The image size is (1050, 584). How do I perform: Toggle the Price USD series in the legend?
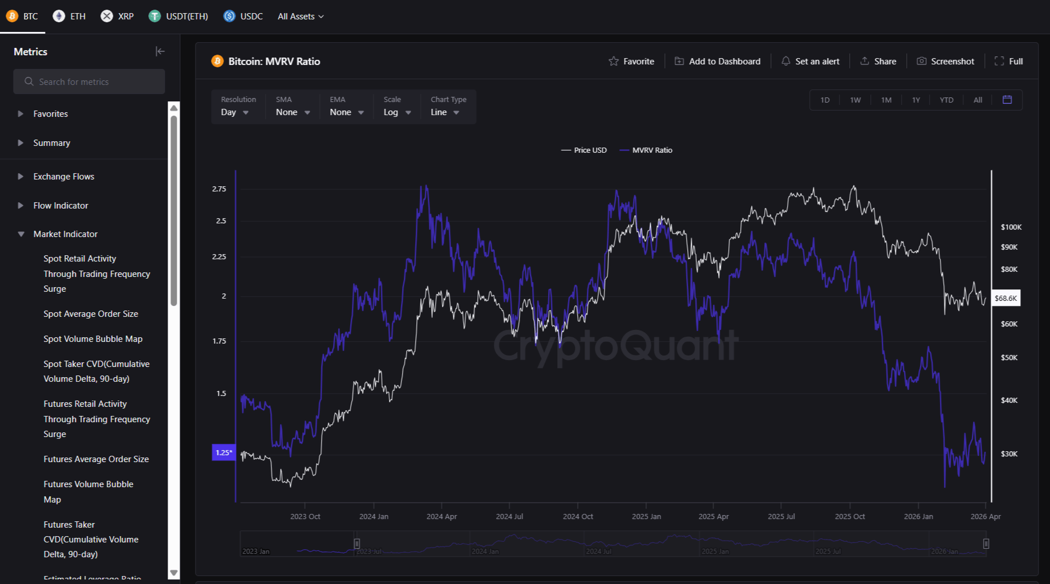tap(584, 150)
